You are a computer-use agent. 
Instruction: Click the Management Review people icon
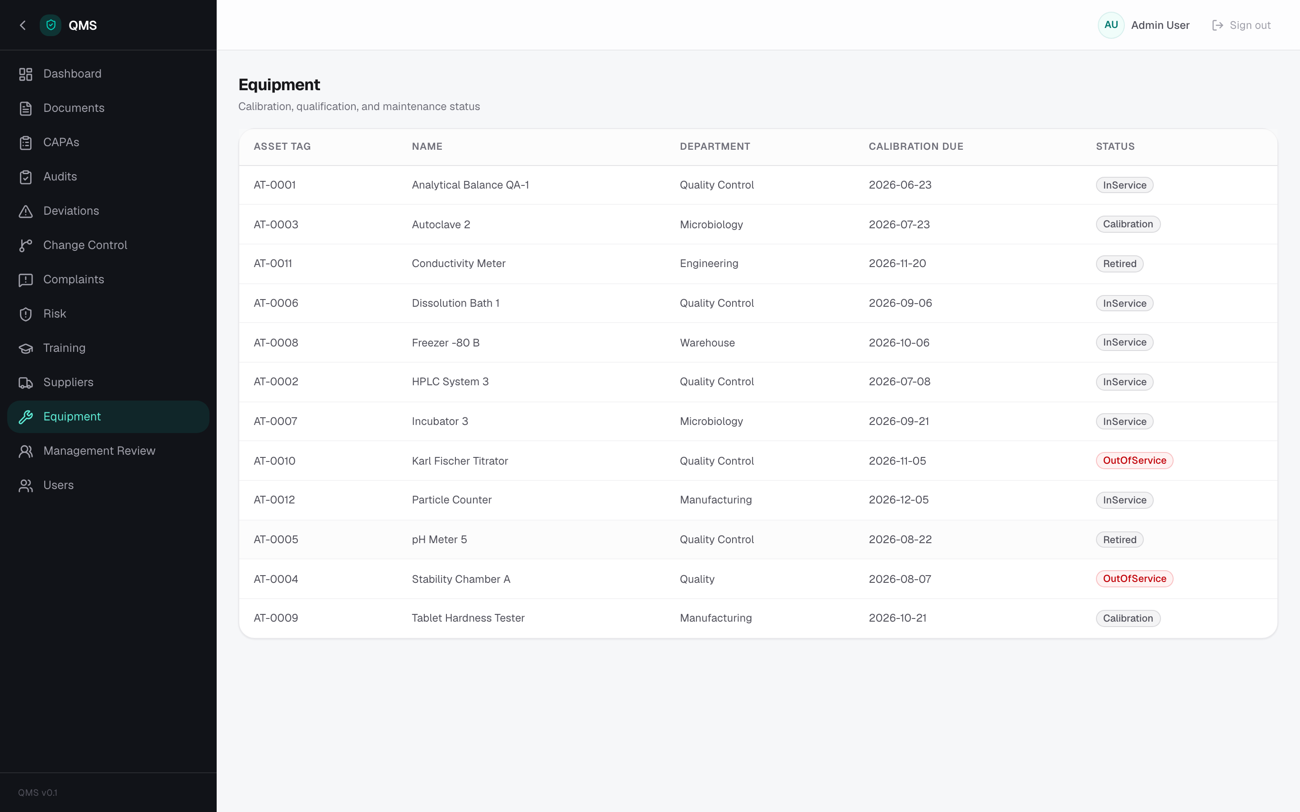pos(26,451)
